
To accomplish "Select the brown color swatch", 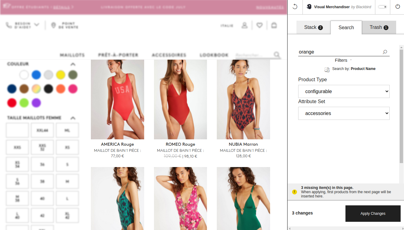I will coord(24,89).
